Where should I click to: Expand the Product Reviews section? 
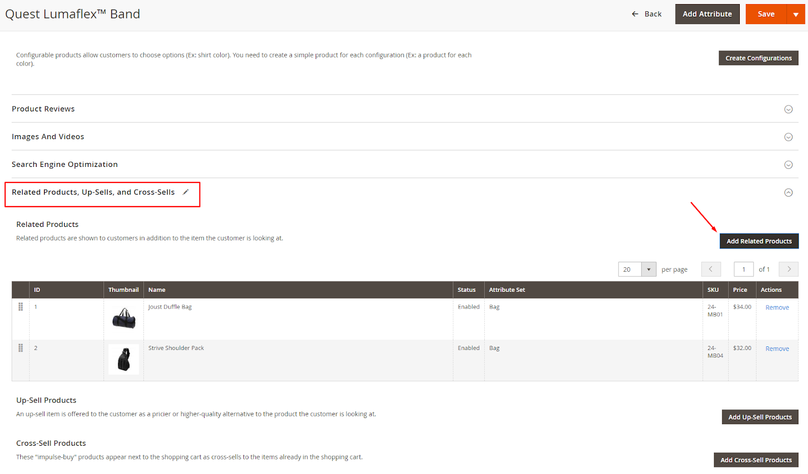(x=788, y=109)
